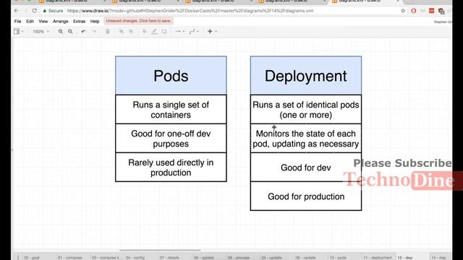Screen dimensions: 463x260
Task: Open the File menu
Action: click(x=17, y=21)
